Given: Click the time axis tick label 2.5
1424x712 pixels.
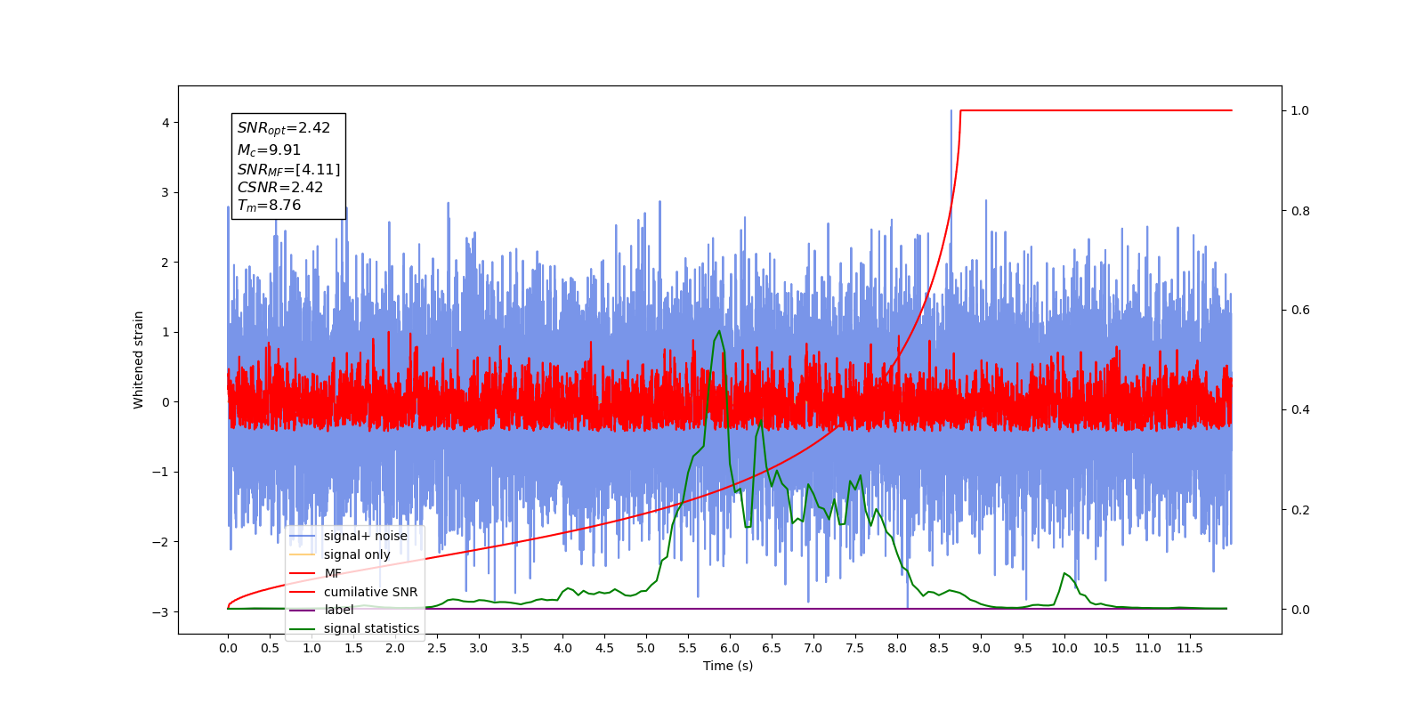Looking at the screenshot, I should click(437, 648).
